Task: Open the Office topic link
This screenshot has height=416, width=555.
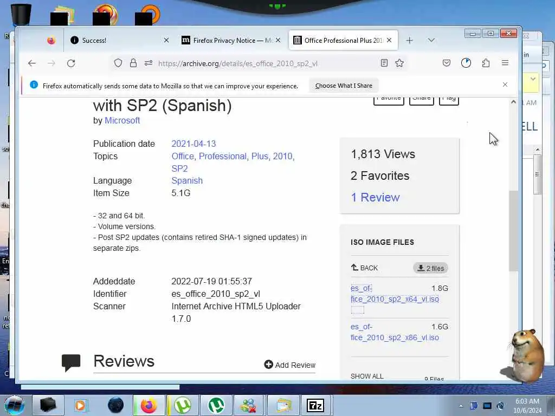Action: (x=183, y=156)
